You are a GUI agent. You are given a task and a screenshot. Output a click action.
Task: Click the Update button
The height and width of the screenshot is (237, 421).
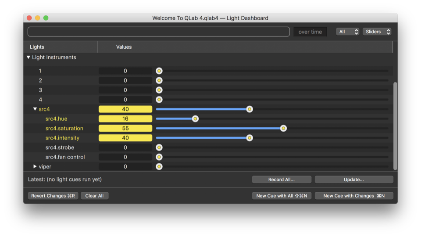pos(354,180)
